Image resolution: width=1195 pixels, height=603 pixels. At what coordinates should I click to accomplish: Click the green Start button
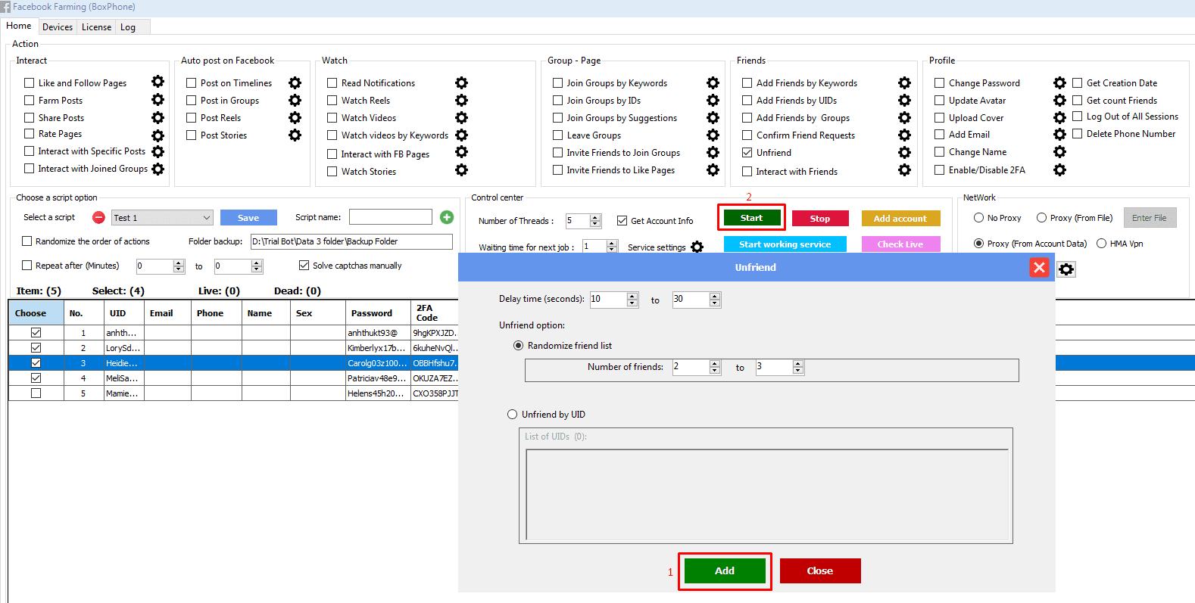[751, 218]
